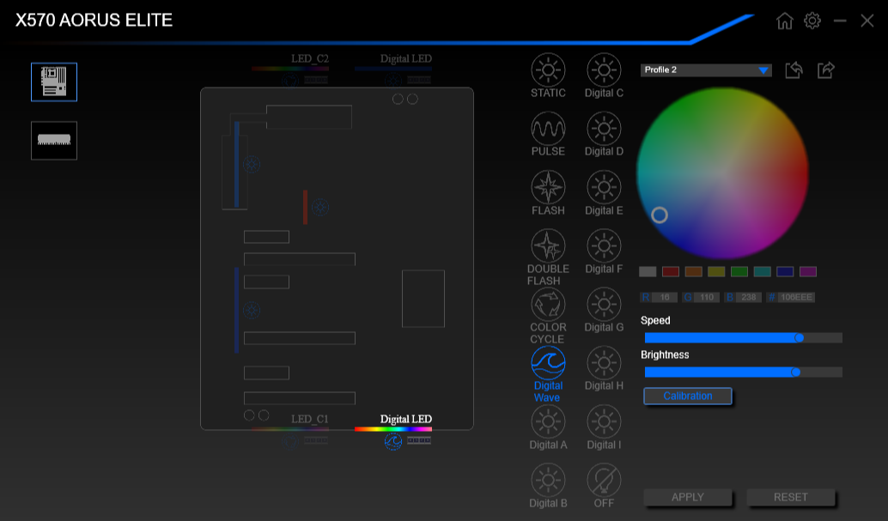The height and width of the screenshot is (521, 888).
Task: Pick the Digital H effect
Action: 604,369
